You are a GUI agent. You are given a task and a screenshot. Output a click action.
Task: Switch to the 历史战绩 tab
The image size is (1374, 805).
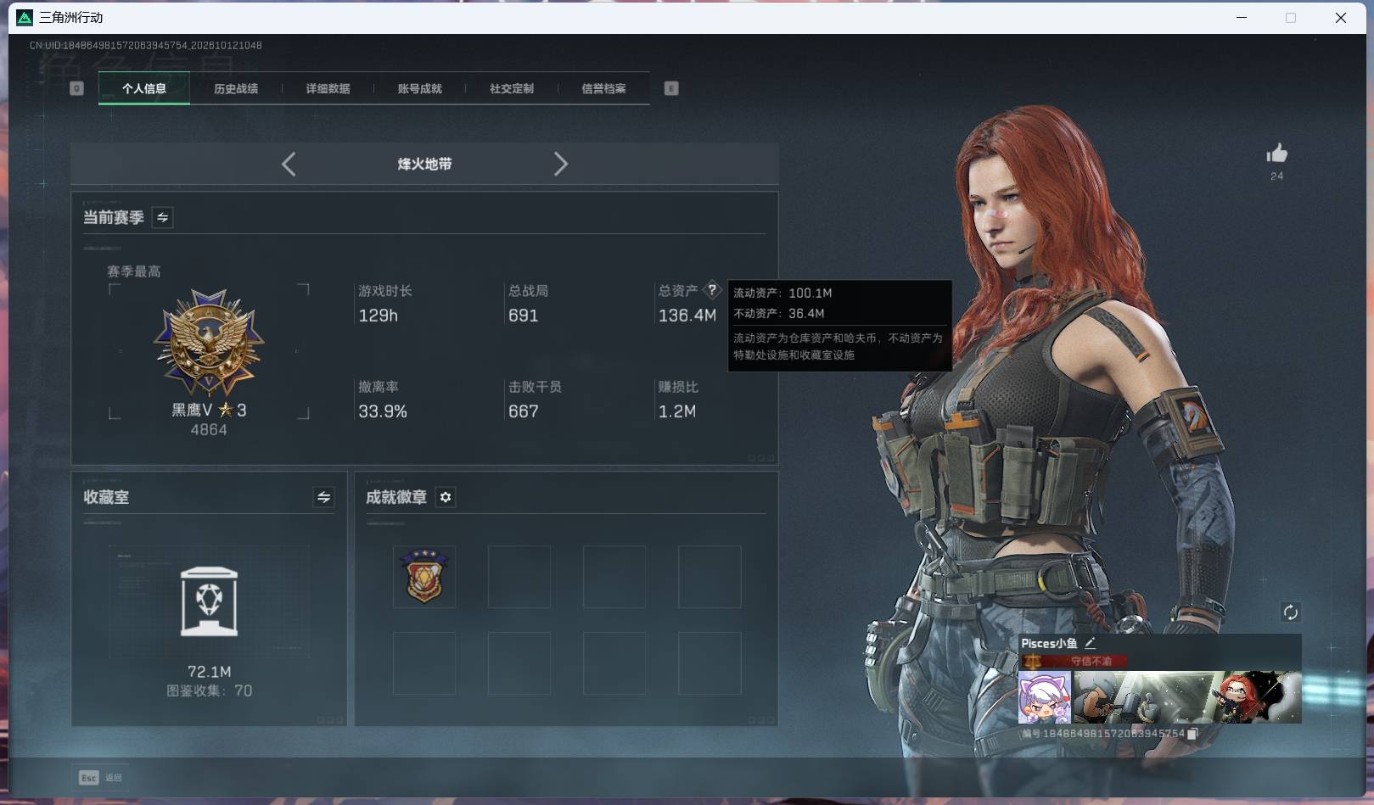coord(236,88)
